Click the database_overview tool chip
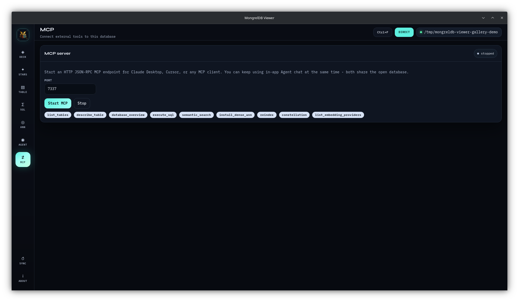 (128, 115)
